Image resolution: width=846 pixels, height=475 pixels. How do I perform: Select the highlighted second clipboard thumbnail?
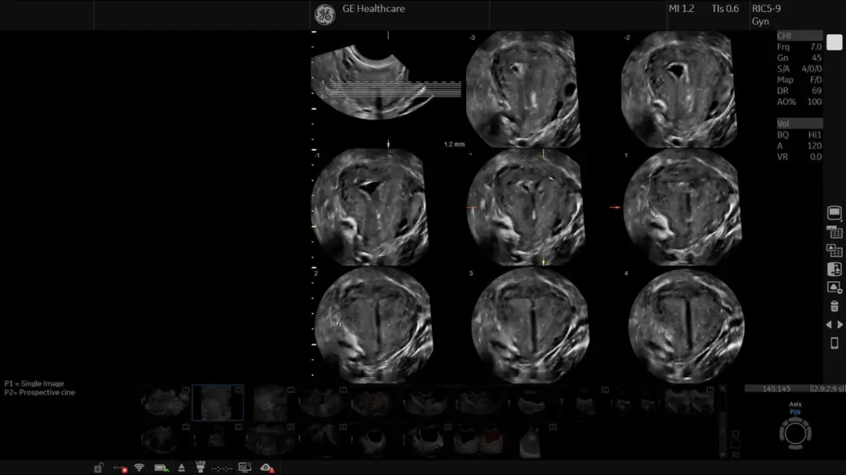pyautogui.click(x=218, y=403)
